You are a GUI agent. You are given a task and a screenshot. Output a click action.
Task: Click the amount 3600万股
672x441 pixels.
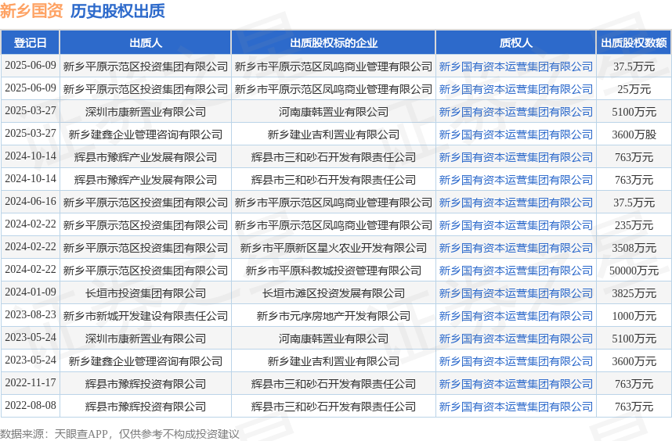(634, 134)
